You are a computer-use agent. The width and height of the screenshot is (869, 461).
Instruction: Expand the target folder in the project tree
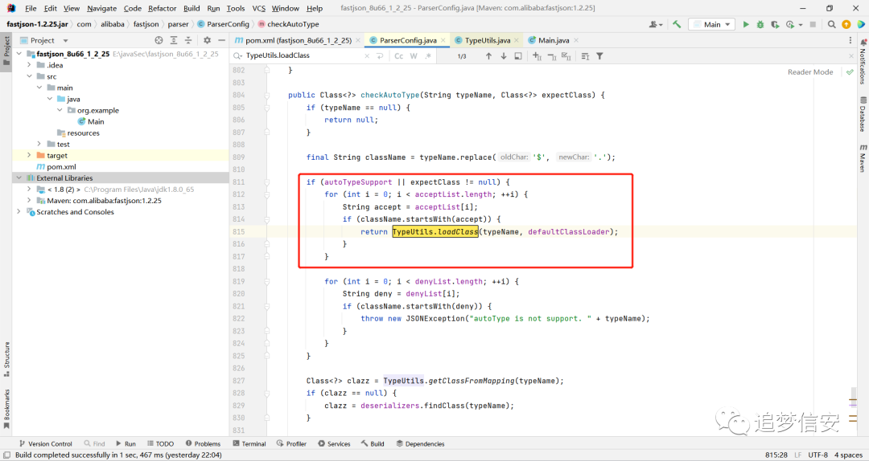[30, 156]
